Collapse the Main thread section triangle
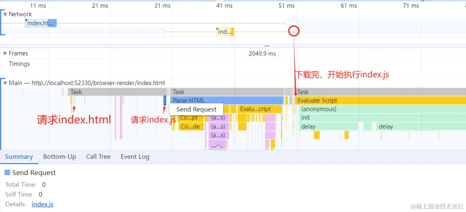Screen dimensions: 466x212 coord(5,83)
